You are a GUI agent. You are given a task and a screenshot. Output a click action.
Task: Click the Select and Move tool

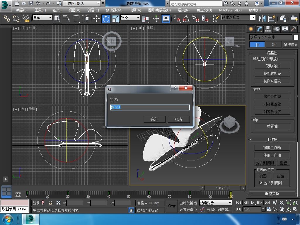[x=96, y=19]
